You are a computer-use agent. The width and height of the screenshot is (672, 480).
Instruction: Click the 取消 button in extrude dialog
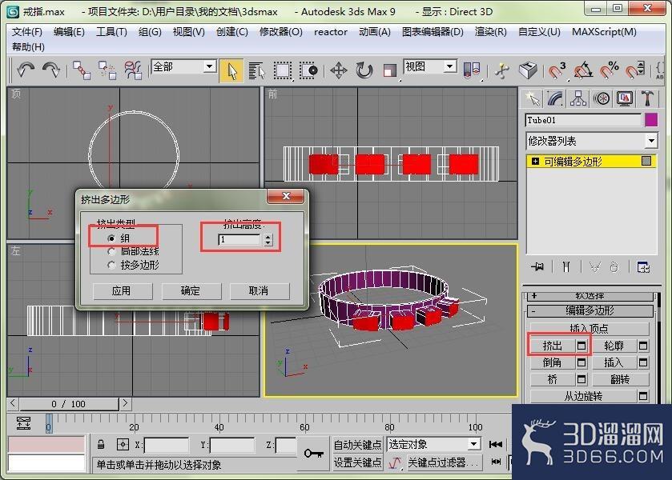pyautogui.click(x=259, y=291)
